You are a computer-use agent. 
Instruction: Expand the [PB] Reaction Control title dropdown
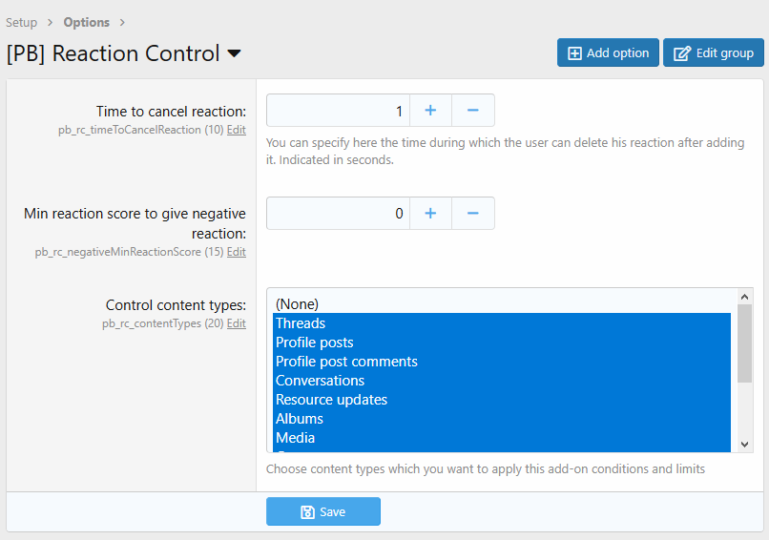(x=234, y=53)
